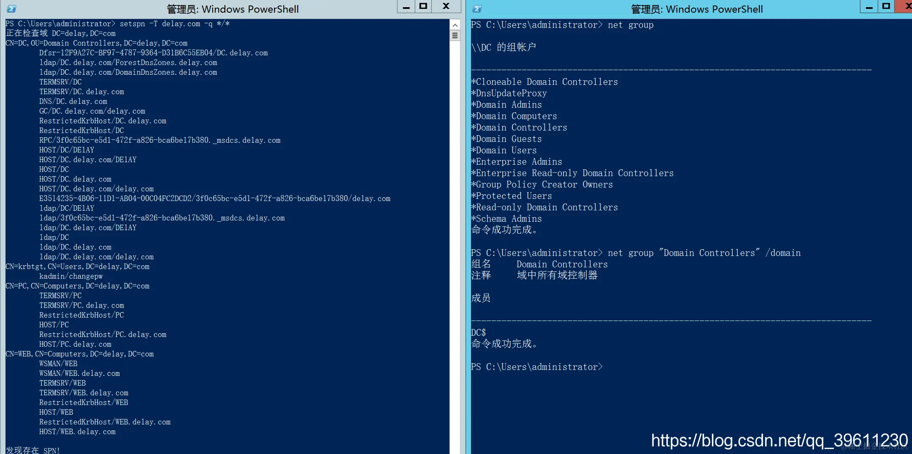Click the "GC/DC.delay.com/delay.com" SPN entry
Image resolution: width=912 pixels, height=454 pixels.
pyautogui.click(x=92, y=111)
